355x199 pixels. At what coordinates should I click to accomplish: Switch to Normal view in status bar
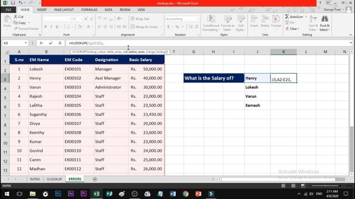click(283, 186)
